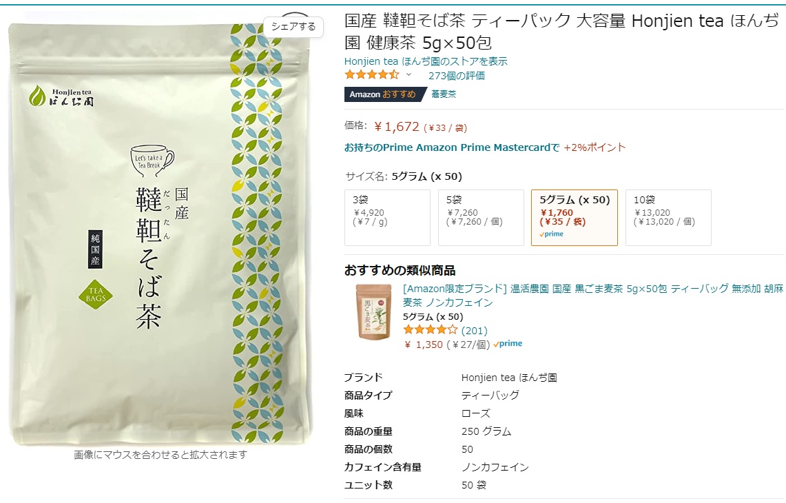Click the share icon above the product image
The image size is (786, 503).
click(x=296, y=13)
